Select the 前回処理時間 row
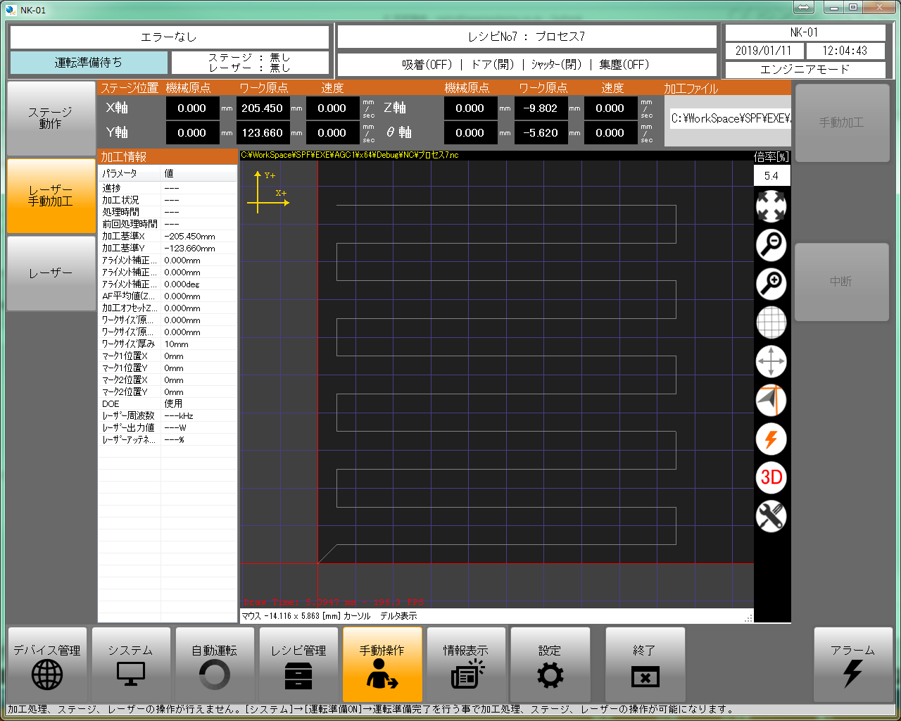Image resolution: width=901 pixels, height=721 pixels. click(168, 225)
